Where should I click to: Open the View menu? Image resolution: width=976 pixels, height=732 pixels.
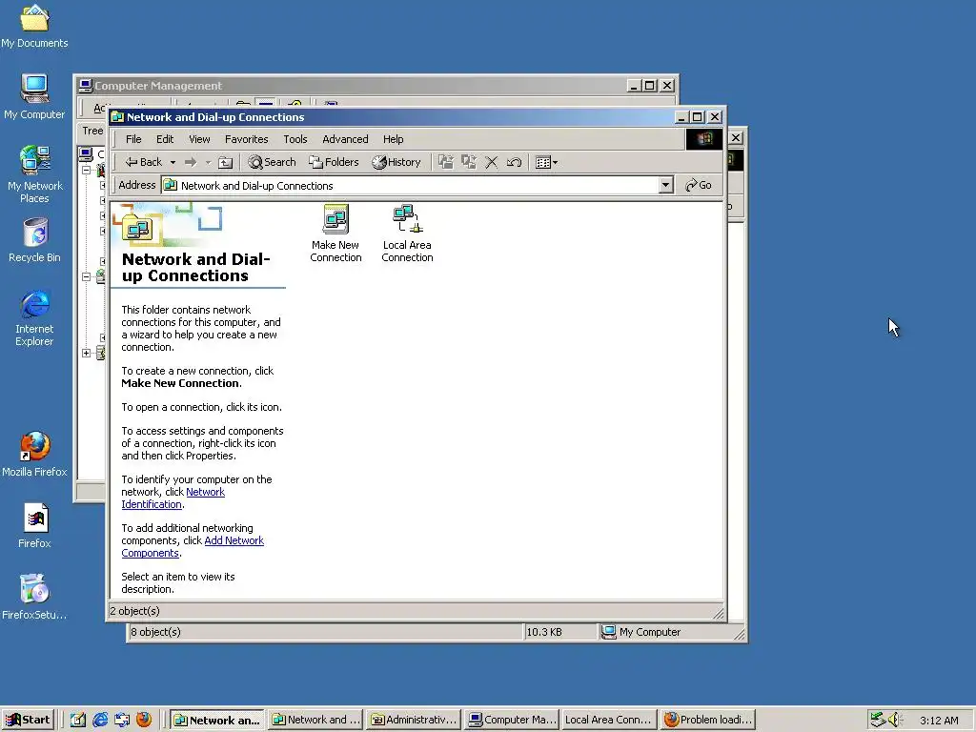pos(199,139)
